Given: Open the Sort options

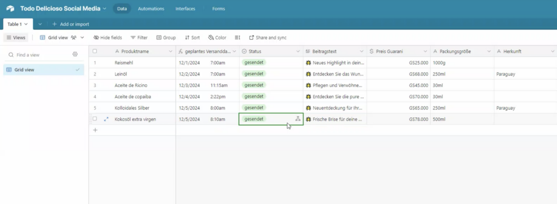Looking at the screenshot, I should [x=192, y=37].
